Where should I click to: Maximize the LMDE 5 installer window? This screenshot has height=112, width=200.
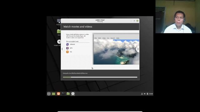click(134, 21)
